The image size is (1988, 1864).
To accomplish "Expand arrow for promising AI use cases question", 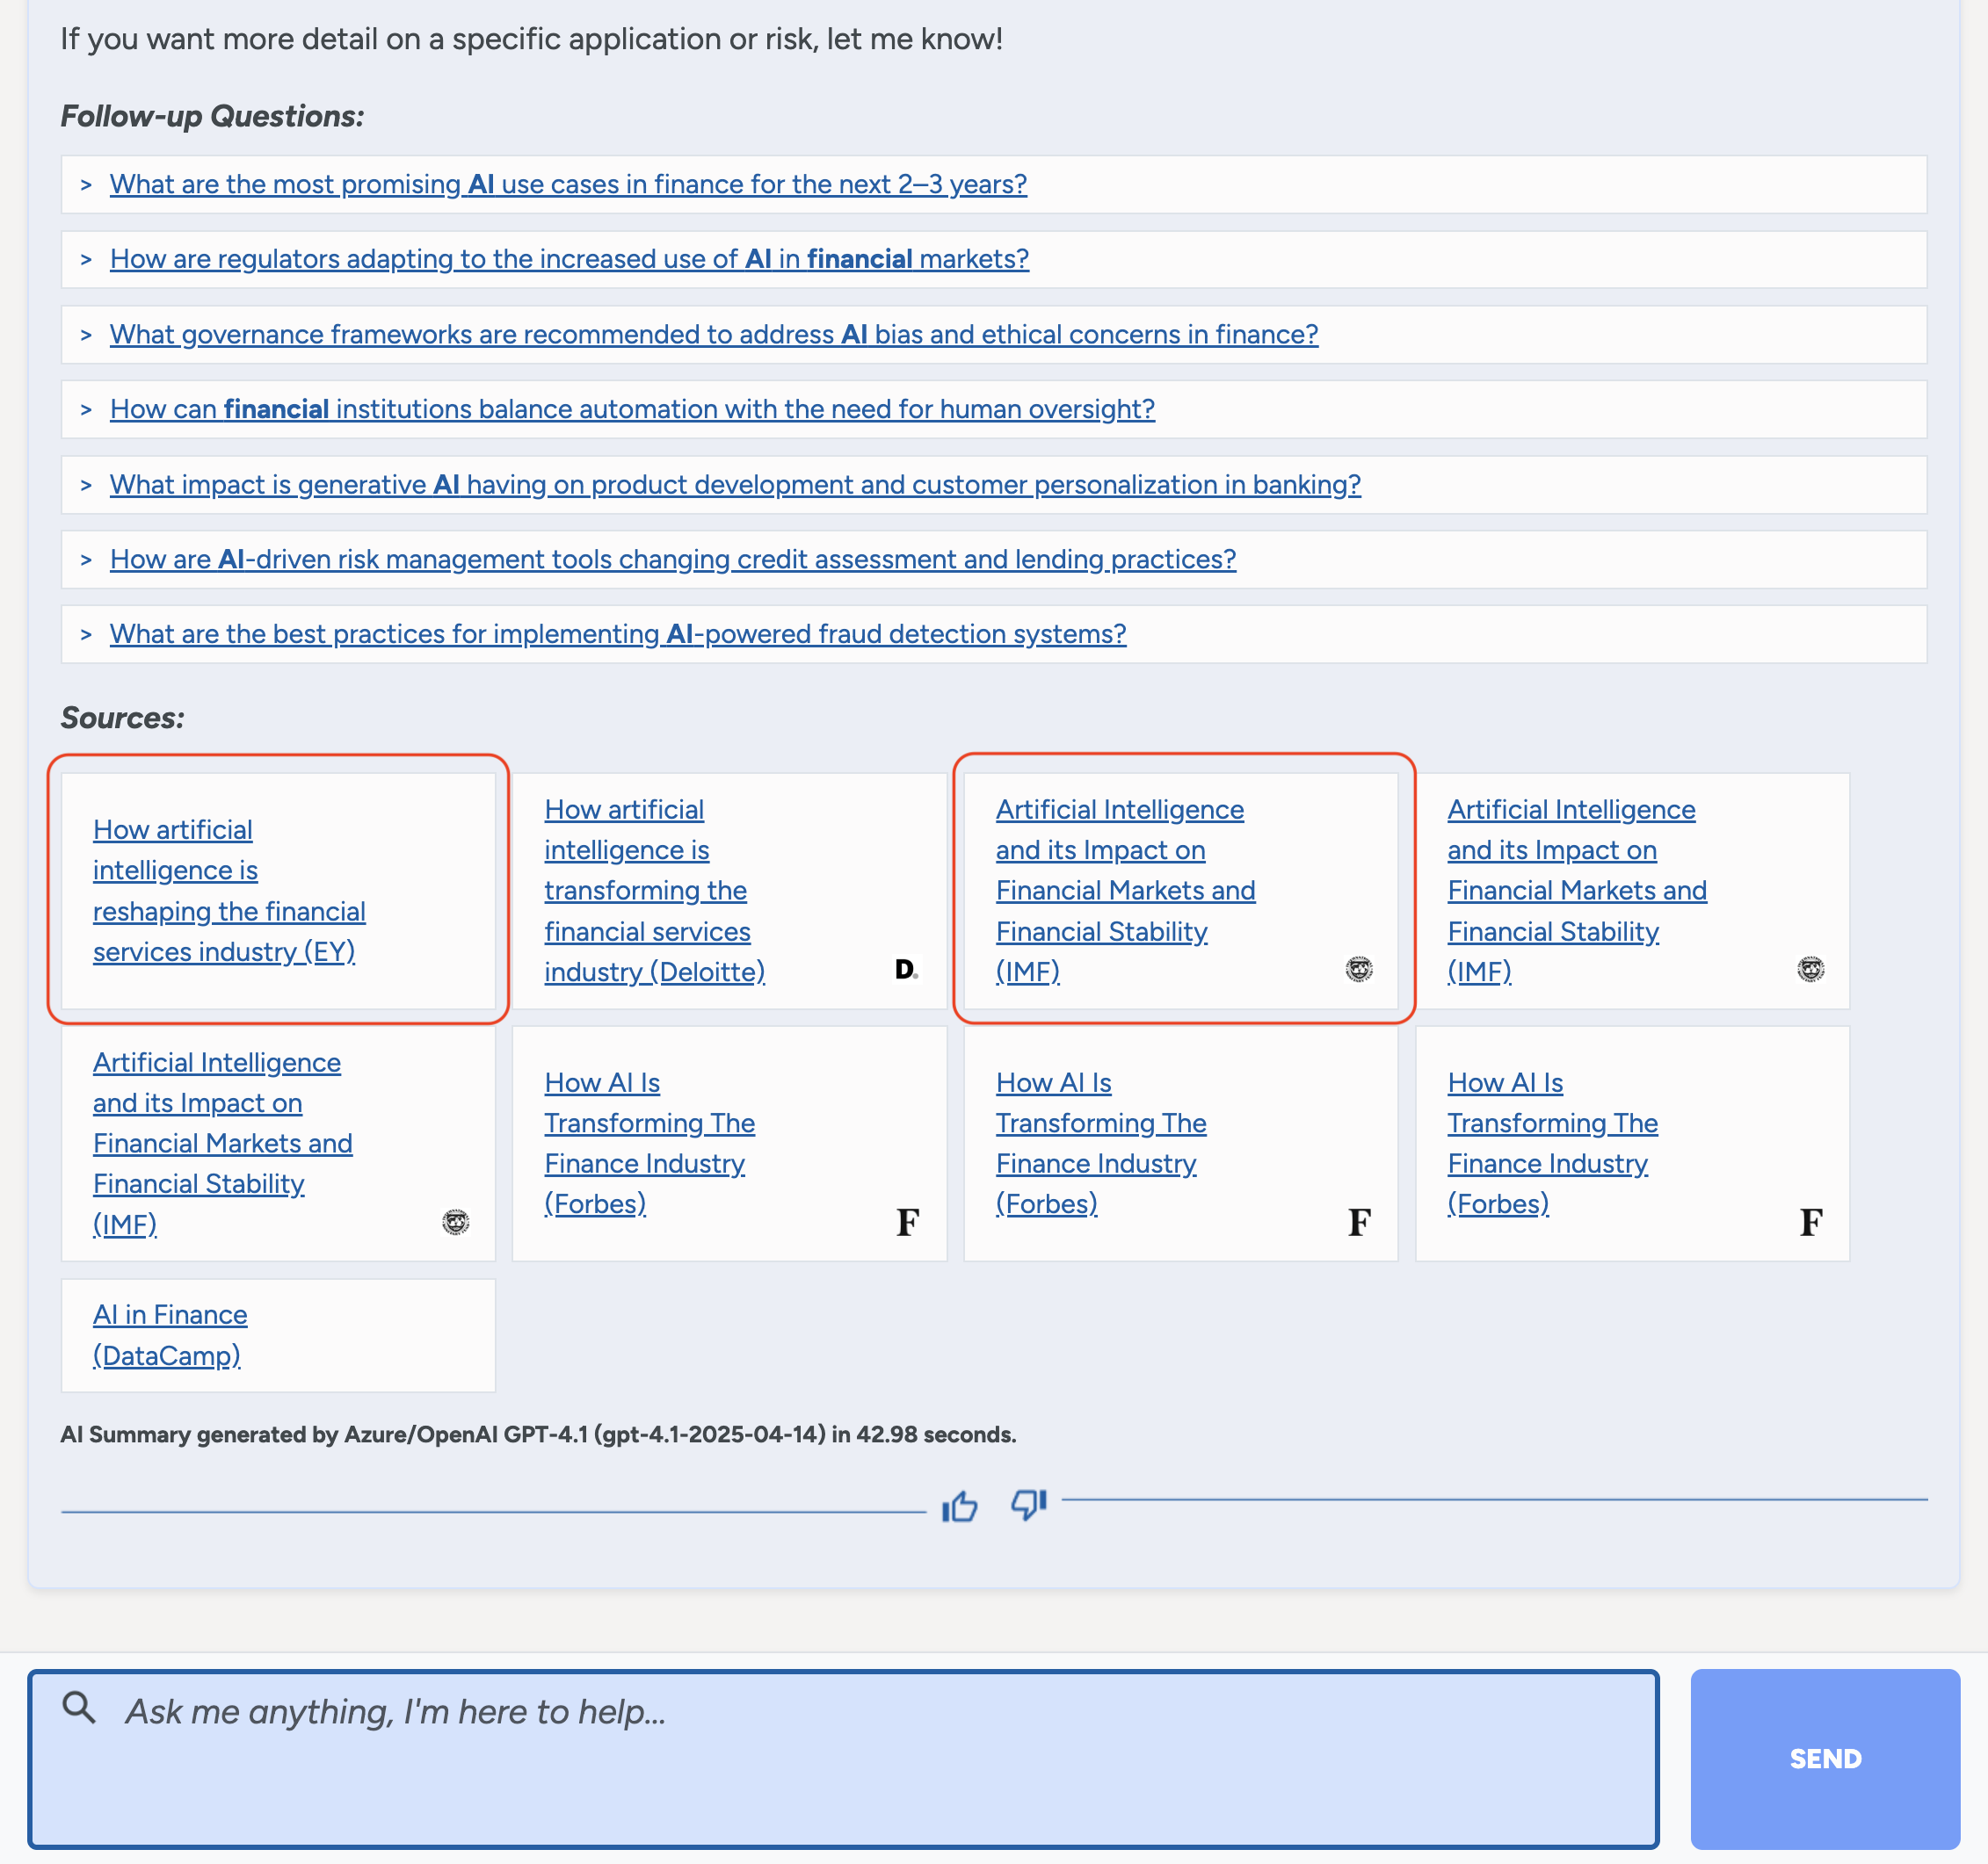I will tap(86, 184).
